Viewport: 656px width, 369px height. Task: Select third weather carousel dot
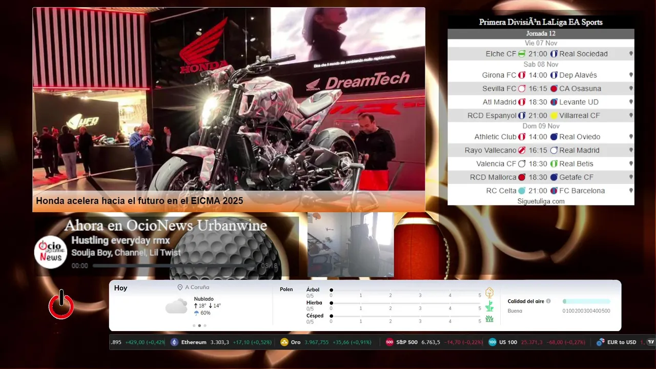(x=205, y=325)
